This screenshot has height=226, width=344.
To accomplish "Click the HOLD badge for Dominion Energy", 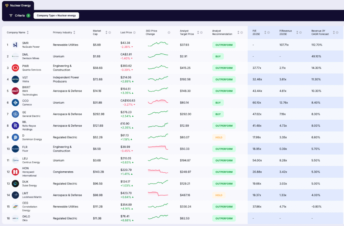I will click(x=219, y=137).
